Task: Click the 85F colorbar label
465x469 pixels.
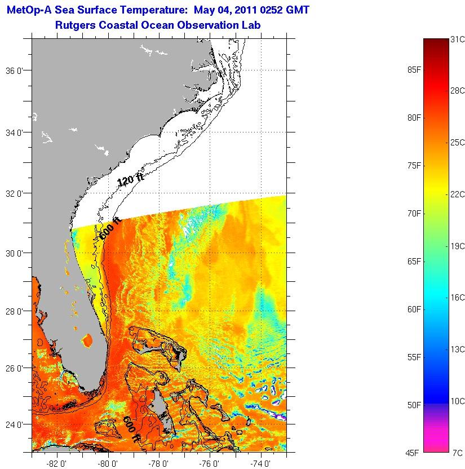Action: [414, 70]
